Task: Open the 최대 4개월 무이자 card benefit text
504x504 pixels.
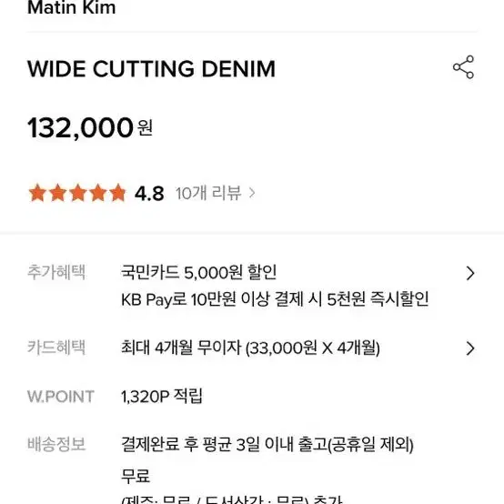Action: 250,348
